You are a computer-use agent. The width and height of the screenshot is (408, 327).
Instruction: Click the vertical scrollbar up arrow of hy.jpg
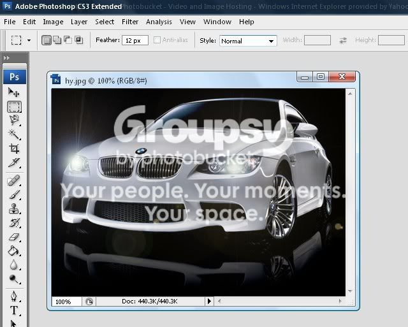tap(350, 94)
